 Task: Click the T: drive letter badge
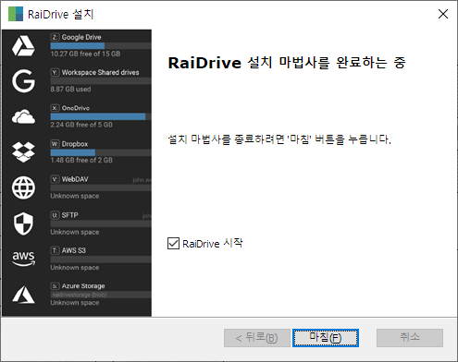click(55, 250)
